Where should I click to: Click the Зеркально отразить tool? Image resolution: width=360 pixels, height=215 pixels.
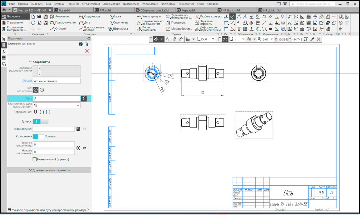[207, 23]
